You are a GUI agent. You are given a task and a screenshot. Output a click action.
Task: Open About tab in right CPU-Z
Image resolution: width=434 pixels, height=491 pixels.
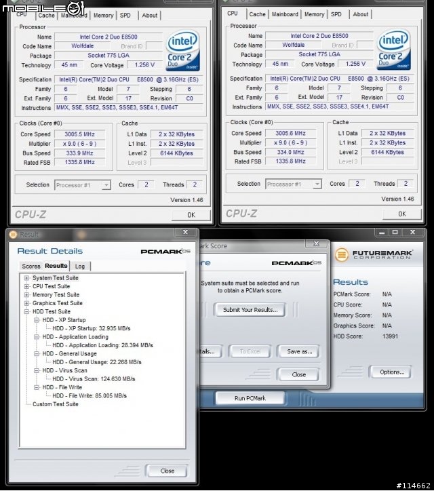(x=361, y=14)
